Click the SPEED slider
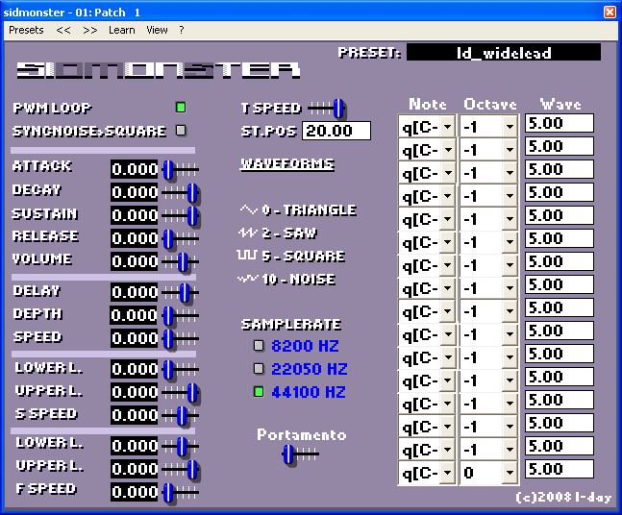The width and height of the screenshot is (622, 515). [180, 338]
